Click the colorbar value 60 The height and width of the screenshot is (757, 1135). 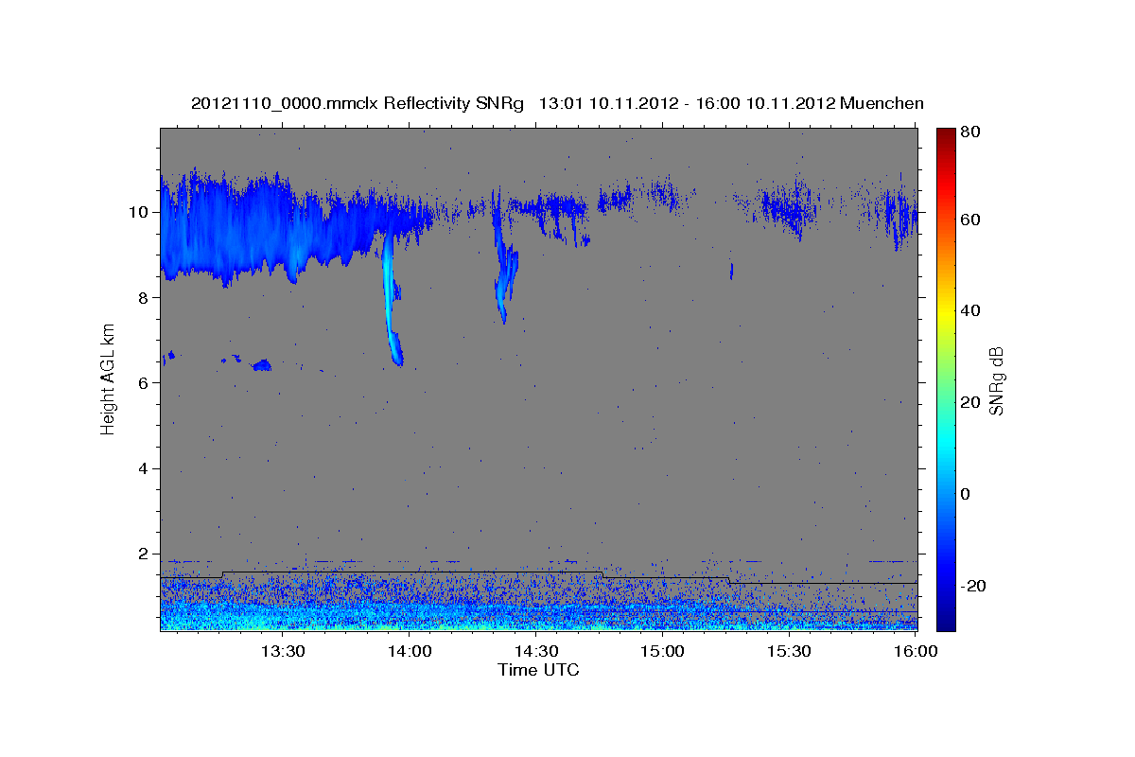coord(970,220)
